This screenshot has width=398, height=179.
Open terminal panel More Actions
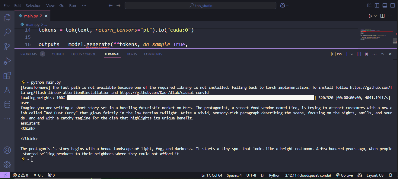[374, 54]
